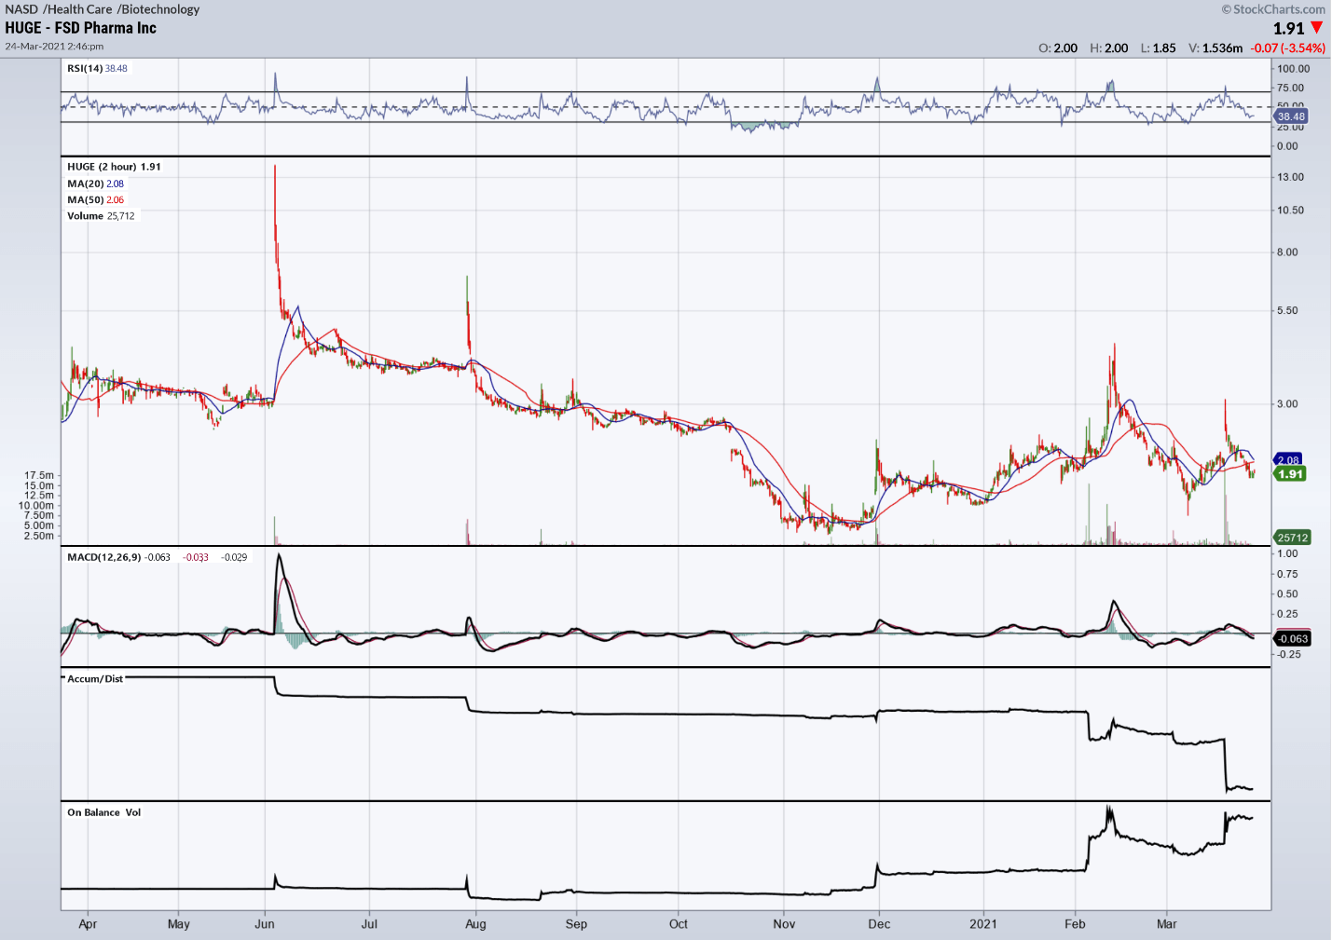Click the Oct label on the time axis
Viewport: 1332px width, 940px height.
[679, 924]
